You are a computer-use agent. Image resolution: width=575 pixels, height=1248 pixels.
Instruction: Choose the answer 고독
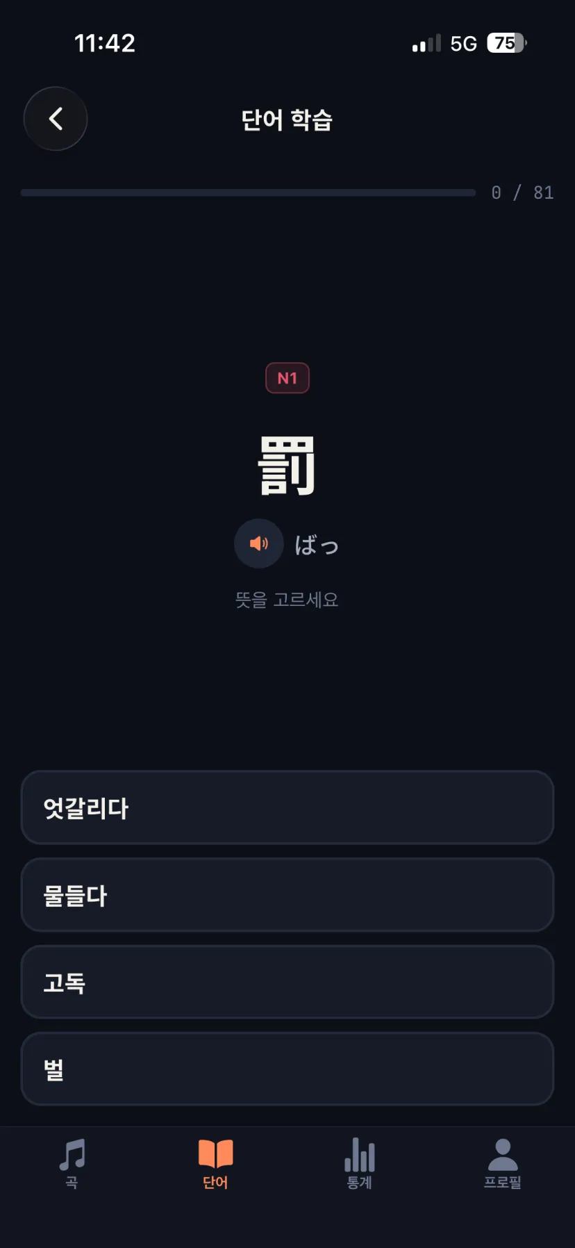pos(287,982)
